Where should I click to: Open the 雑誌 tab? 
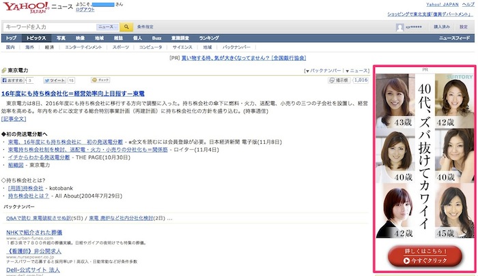coord(119,38)
